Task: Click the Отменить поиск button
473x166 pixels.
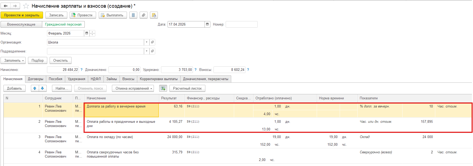Action: pyautogui.click(x=90, y=88)
